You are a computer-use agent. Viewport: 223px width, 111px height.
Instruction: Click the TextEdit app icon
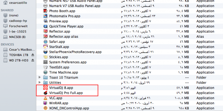click(45, 67)
